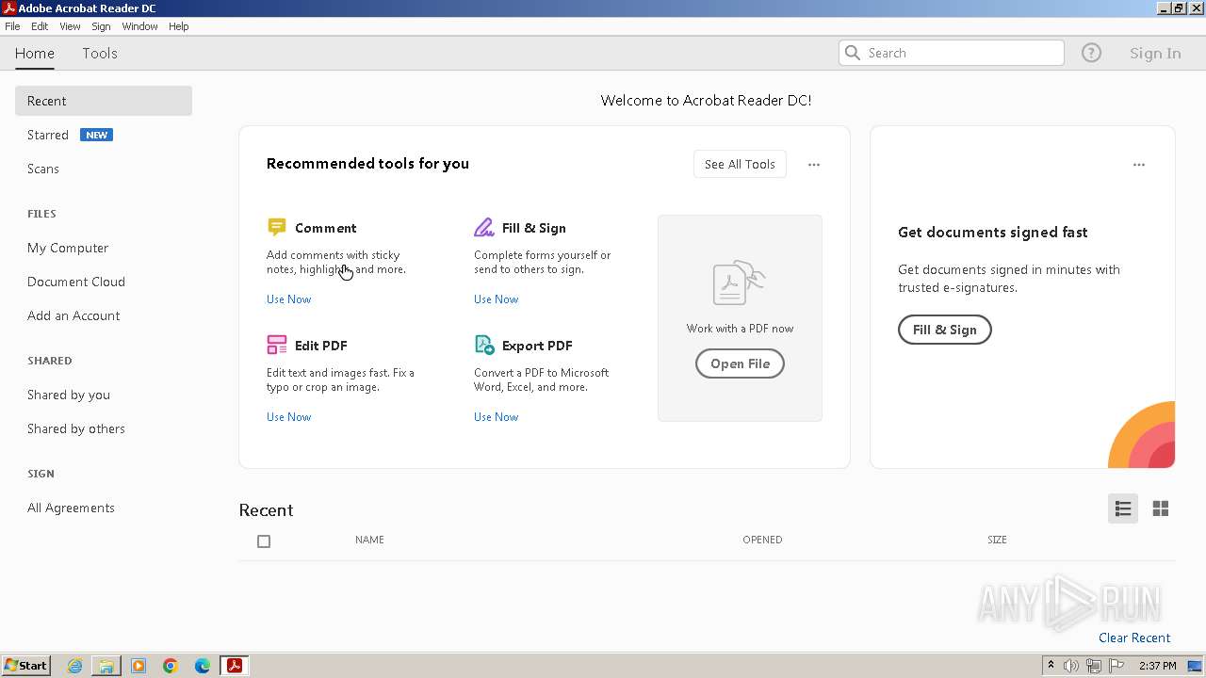Open the View menu

click(x=70, y=26)
